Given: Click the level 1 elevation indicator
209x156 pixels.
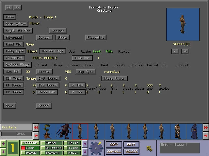Looking at the screenshot, I should (13, 148).
